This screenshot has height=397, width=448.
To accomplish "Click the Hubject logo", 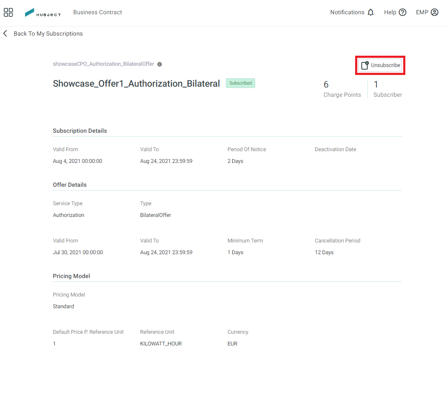I will (x=43, y=13).
